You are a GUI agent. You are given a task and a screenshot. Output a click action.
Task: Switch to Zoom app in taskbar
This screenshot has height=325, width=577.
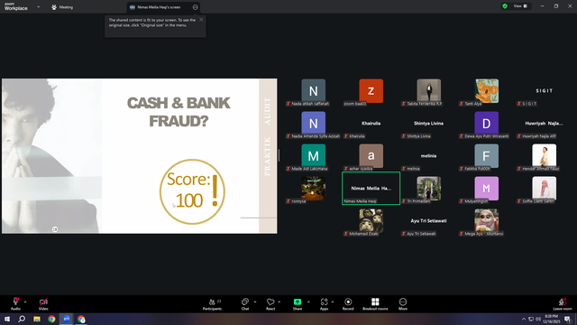coord(66,319)
